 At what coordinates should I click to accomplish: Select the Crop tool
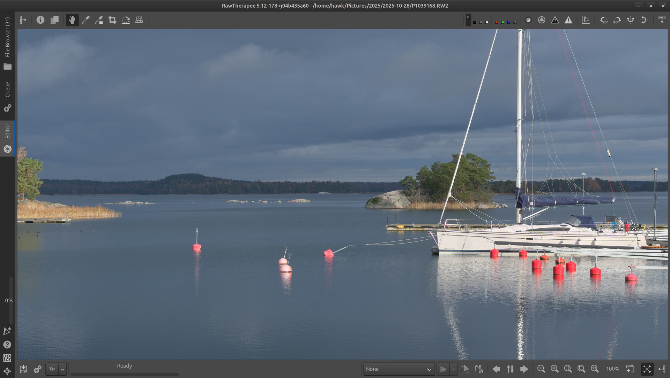(x=112, y=20)
